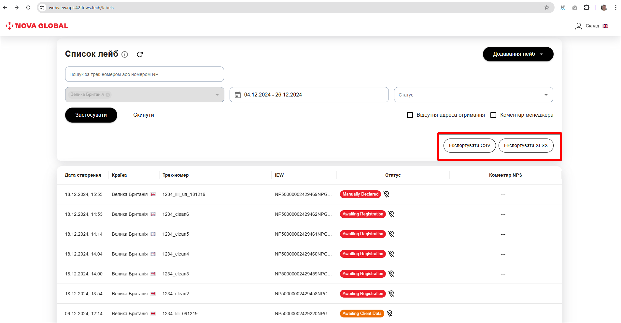Image resolution: width=621 pixels, height=323 pixels.
Task: Enable the Коментар менеджера checkbox
Action: click(x=493, y=115)
